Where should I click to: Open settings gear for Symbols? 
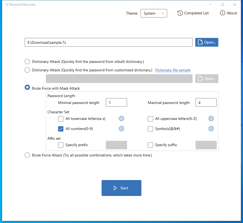211,129
